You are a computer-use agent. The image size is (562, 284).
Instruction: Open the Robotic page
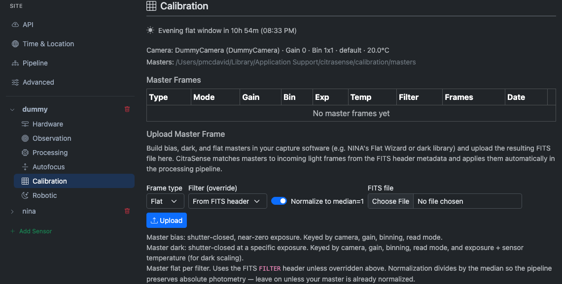pos(44,196)
